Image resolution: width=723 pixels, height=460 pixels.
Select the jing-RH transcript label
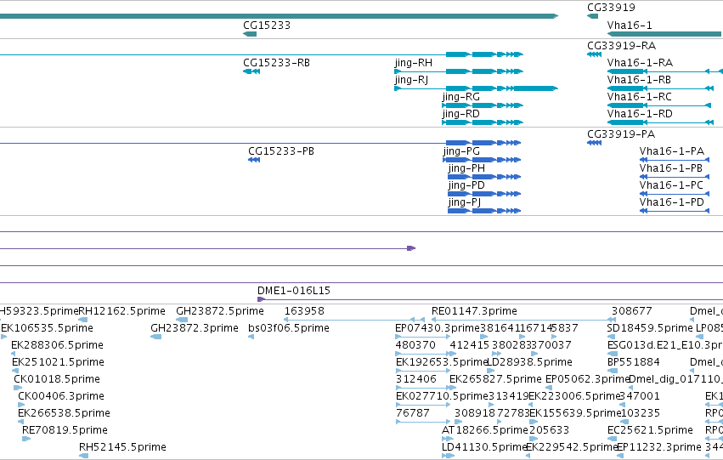414,63
